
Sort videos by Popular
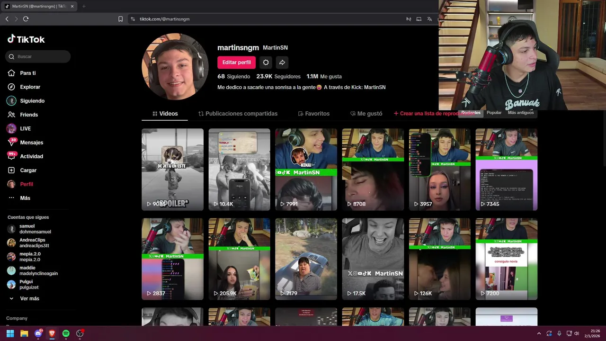494,113
